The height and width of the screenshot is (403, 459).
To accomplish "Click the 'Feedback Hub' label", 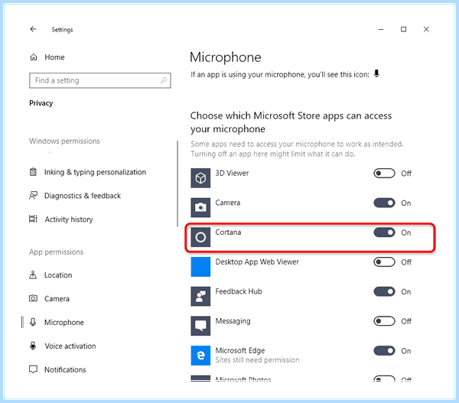I will point(239,291).
